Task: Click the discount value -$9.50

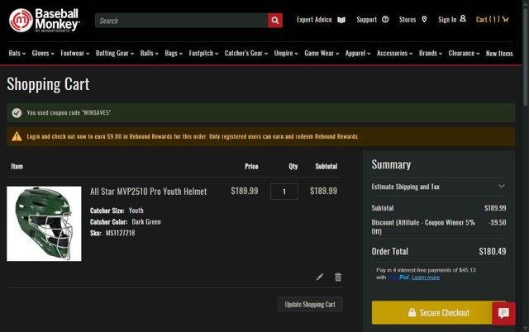Action: click(498, 222)
